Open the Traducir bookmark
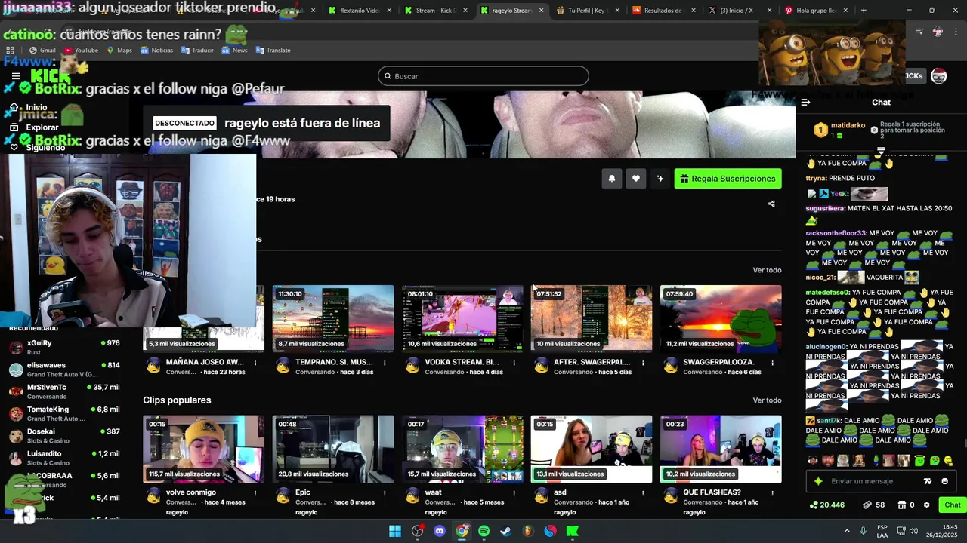The width and height of the screenshot is (967, 543). [196, 51]
